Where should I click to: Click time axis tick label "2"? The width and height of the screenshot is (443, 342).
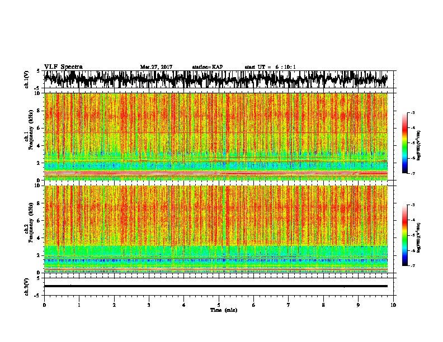tap(114, 305)
